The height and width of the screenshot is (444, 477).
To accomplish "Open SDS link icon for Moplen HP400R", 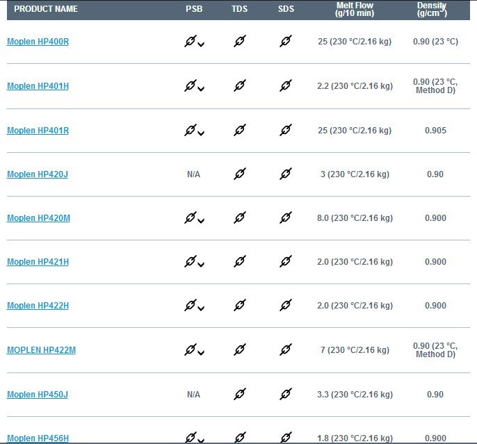I will (285, 42).
